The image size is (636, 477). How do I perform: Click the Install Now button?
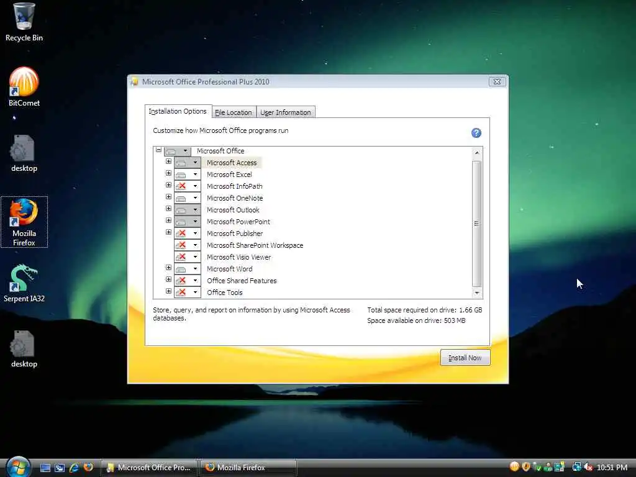point(465,358)
